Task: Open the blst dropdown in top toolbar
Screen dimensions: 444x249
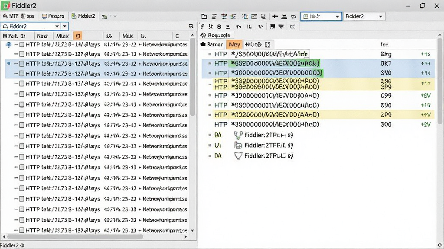Action: point(321,16)
